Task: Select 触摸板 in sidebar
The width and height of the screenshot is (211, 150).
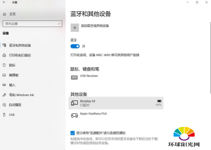Action: tap(14, 75)
